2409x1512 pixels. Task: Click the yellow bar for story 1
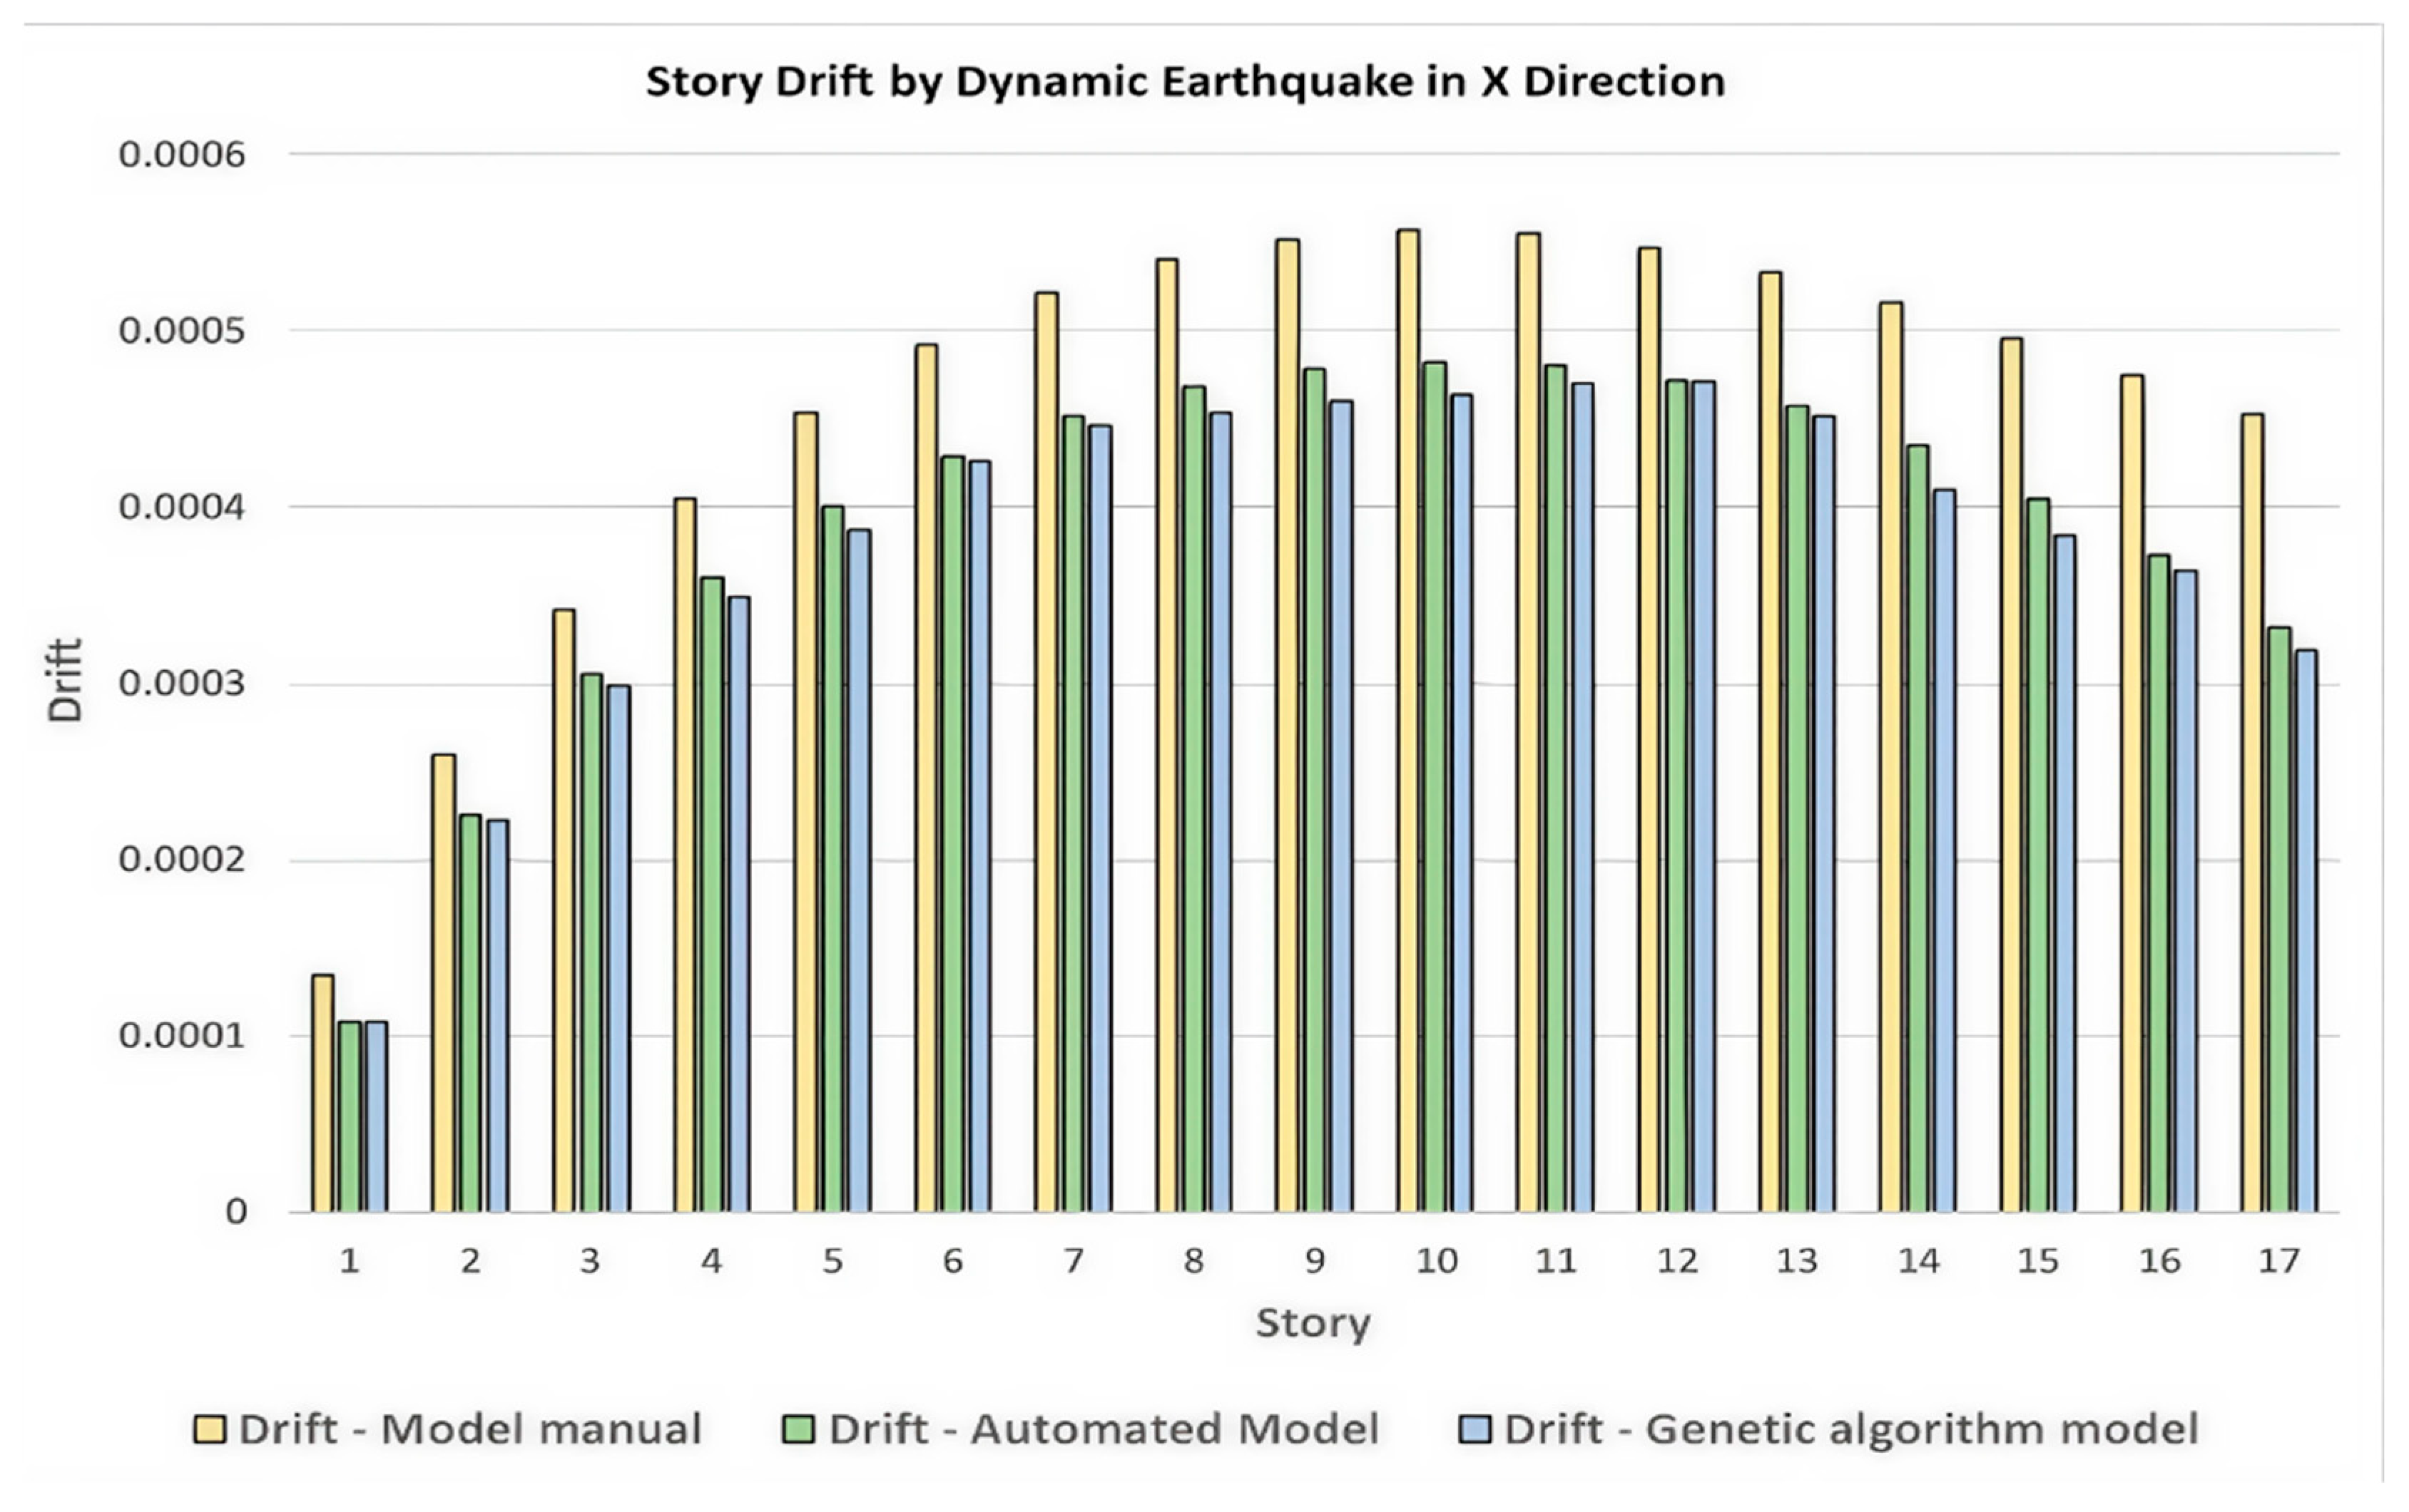tap(322, 1093)
